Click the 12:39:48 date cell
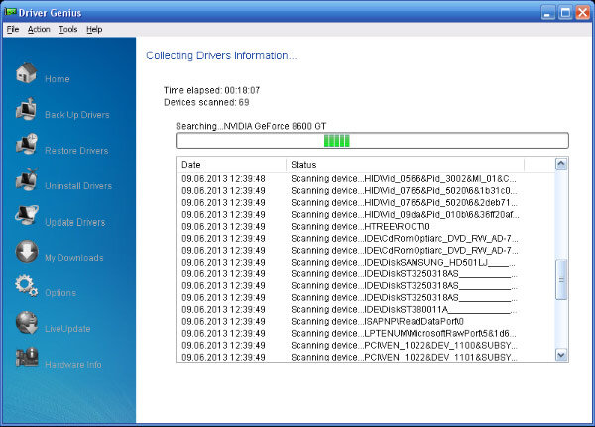595x427 pixels. tap(223, 178)
